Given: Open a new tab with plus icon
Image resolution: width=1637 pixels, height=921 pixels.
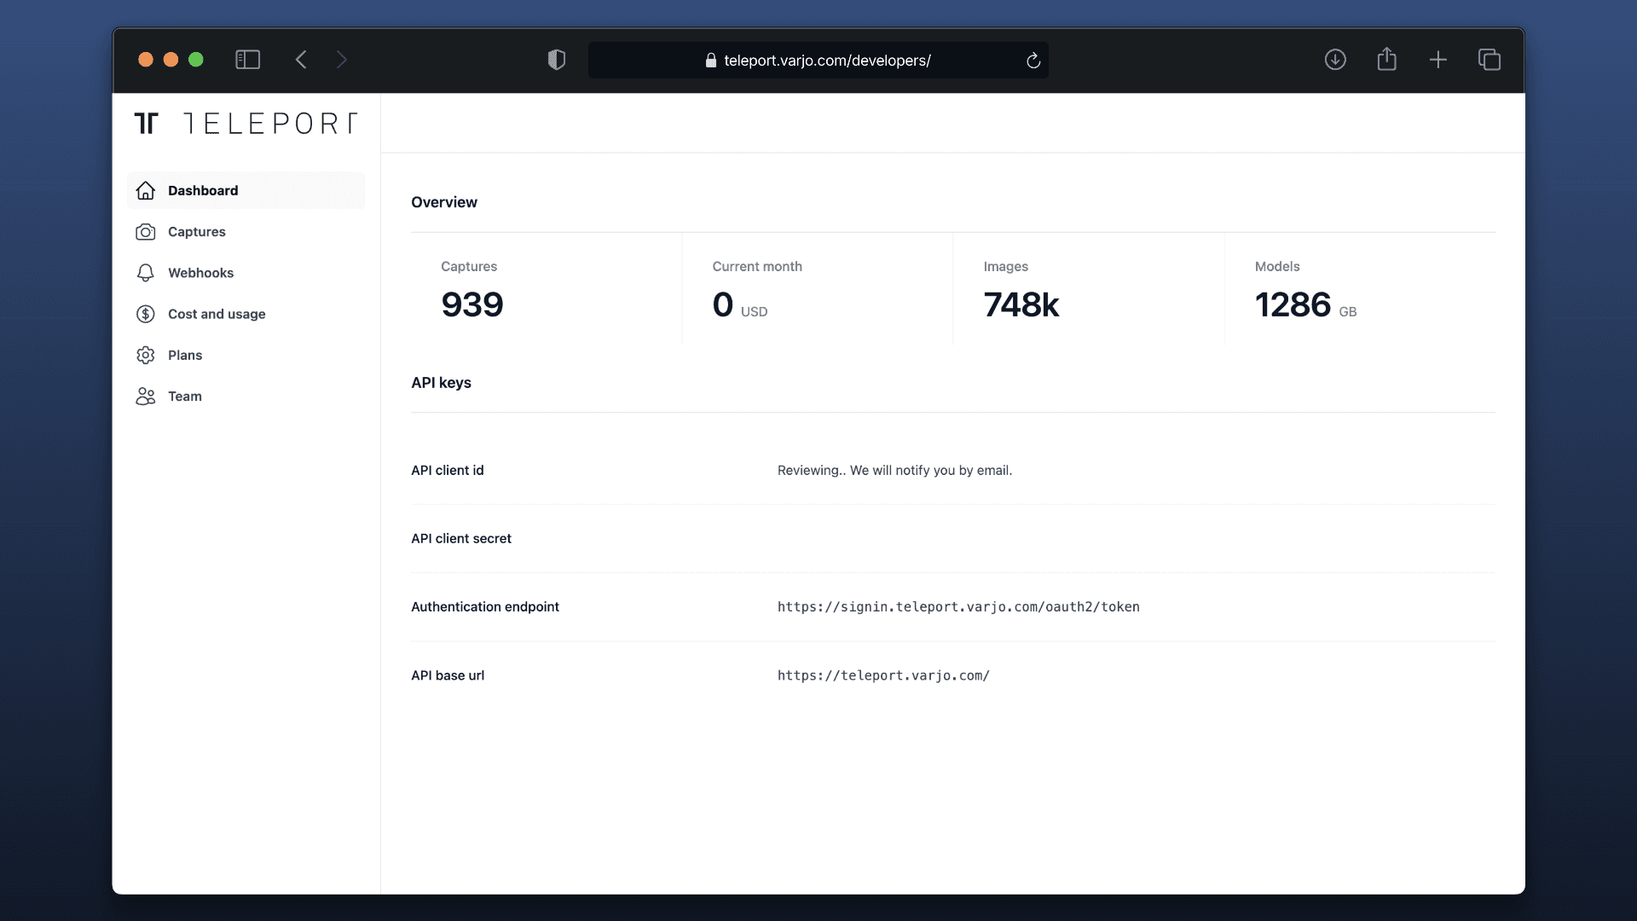Looking at the screenshot, I should coord(1438,60).
